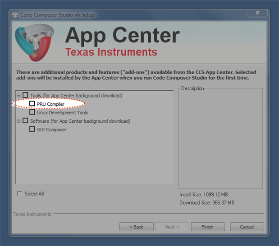This screenshot has height=246, width=279.
Task: Click the Download Size 366.37 MB text
Action: point(207,203)
